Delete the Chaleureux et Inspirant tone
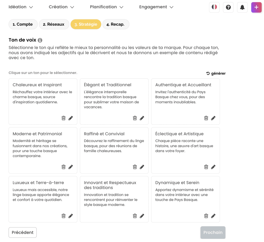This screenshot has width=264, height=242. (x=63, y=118)
